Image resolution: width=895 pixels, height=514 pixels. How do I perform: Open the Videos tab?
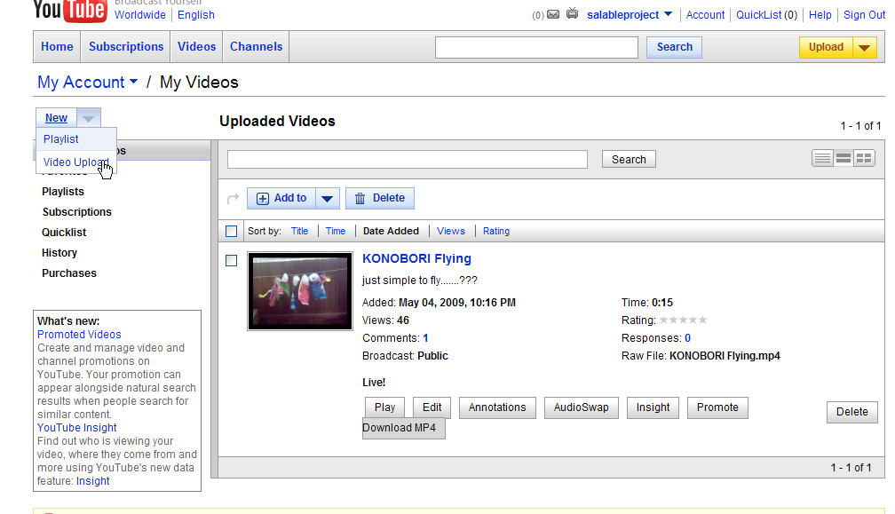coord(196,47)
